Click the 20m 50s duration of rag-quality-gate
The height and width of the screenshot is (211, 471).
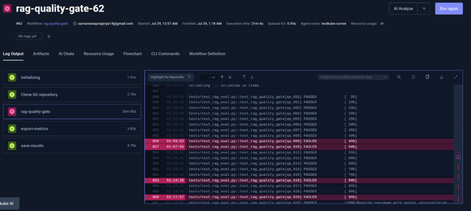click(x=129, y=112)
